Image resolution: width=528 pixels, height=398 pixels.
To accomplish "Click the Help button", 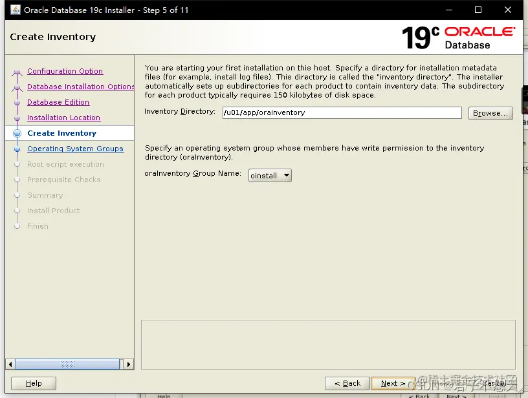I will (x=34, y=383).
